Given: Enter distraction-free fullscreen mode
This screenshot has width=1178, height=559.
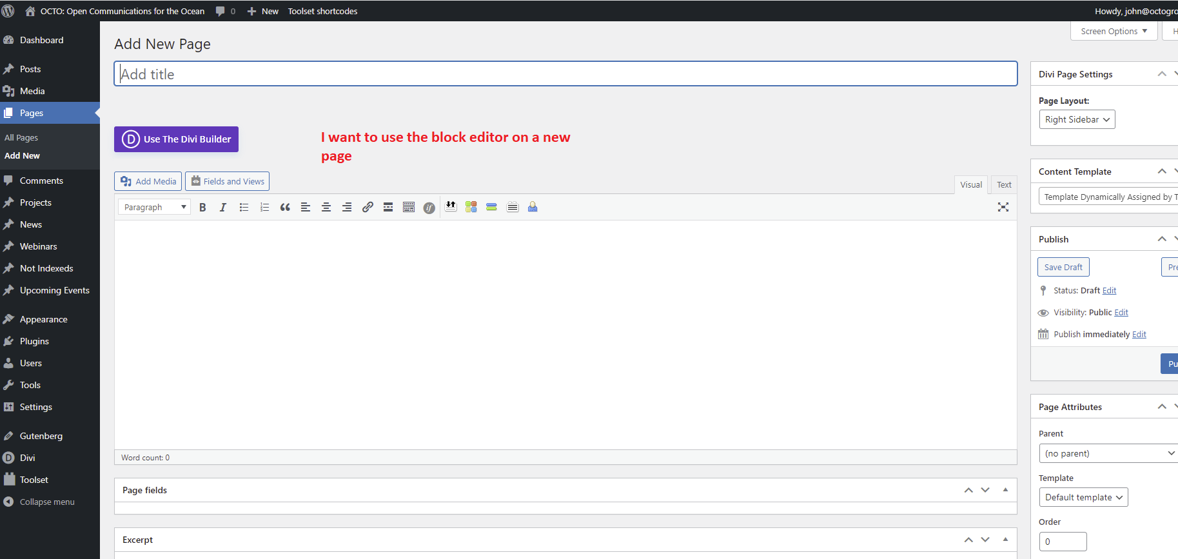Looking at the screenshot, I should click(x=1003, y=207).
